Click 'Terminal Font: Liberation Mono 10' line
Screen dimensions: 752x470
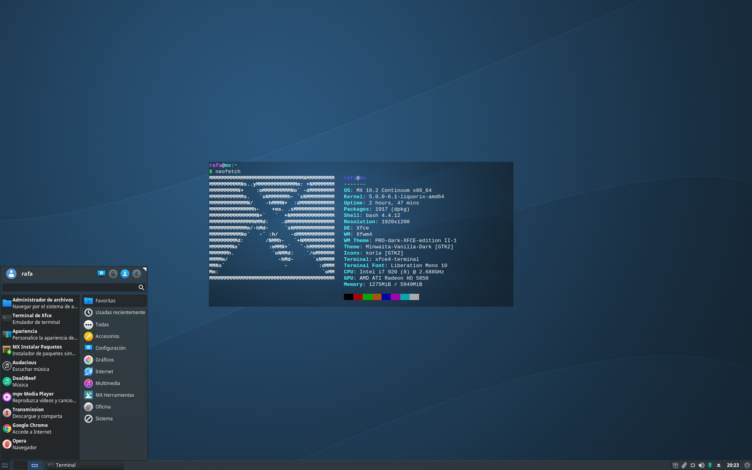[x=395, y=266]
